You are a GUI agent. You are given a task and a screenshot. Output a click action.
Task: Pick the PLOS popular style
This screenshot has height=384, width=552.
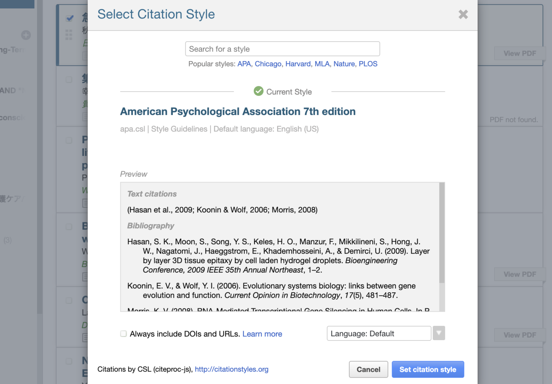[368, 64]
